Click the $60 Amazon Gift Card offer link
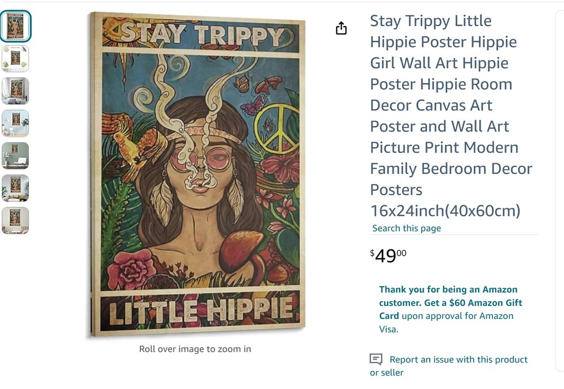564x389 pixels. 450,309
